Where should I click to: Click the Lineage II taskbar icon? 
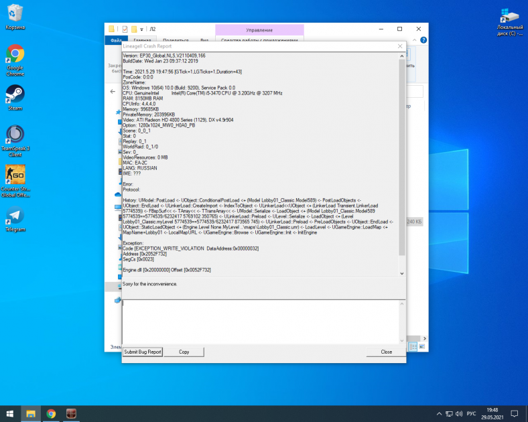pos(71,413)
